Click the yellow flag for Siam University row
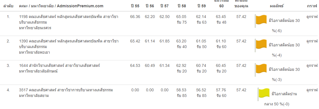 (264, 94)
